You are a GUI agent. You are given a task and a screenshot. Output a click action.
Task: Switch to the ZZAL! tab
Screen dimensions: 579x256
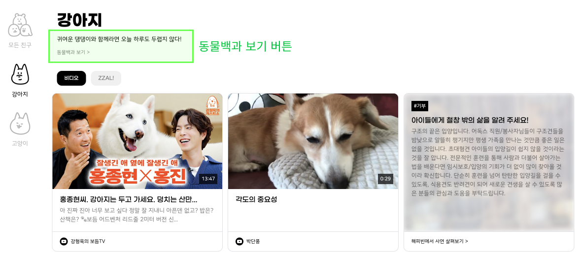pyautogui.click(x=106, y=78)
